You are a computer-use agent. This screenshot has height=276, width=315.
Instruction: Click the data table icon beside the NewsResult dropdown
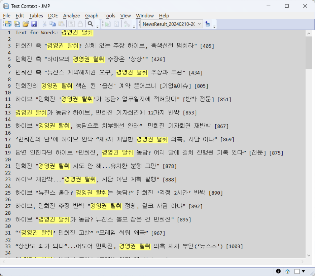pyautogui.click(x=207, y=24)
